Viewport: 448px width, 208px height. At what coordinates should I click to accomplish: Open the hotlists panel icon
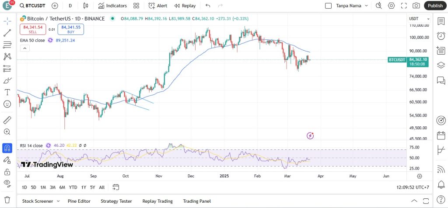(x=441, y=51)
